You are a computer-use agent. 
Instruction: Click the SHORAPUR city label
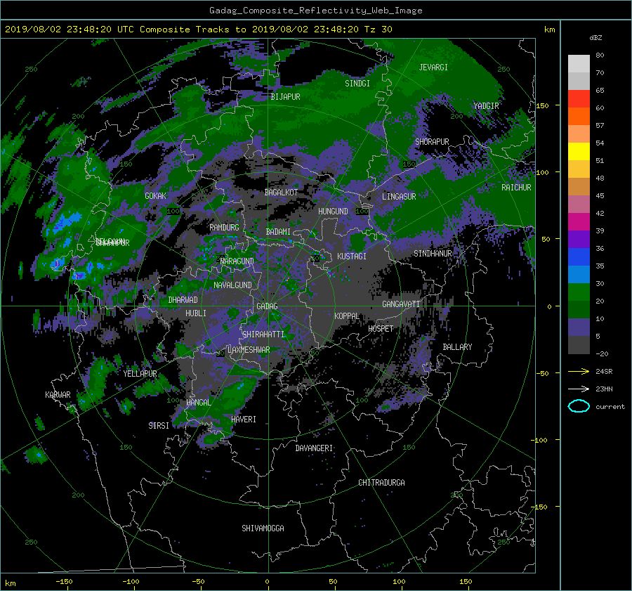click(432, 142)
